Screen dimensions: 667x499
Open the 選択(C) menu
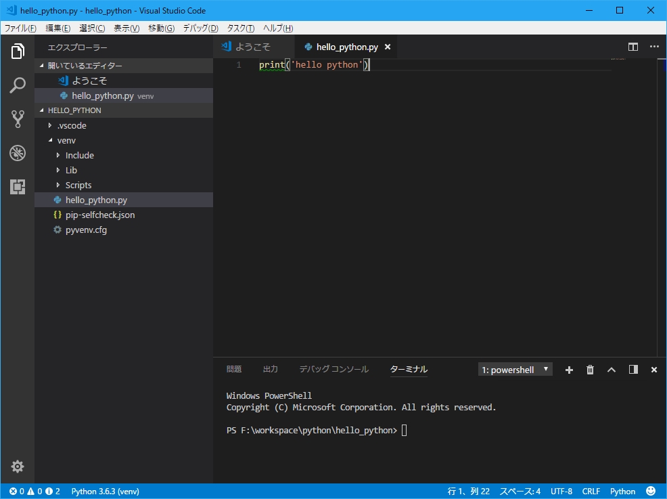[x=92, y=28]
